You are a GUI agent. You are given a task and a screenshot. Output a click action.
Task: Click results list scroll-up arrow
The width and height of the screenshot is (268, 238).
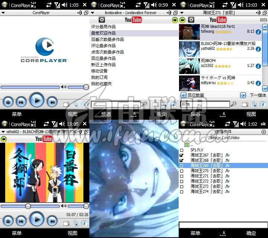(x=265, y=27)
